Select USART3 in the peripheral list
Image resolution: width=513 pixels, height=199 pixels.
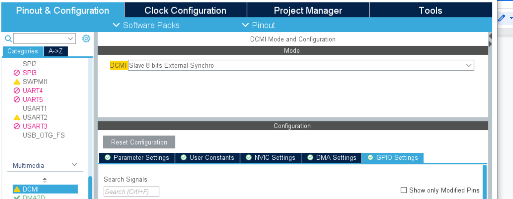(x=35, y=126)
